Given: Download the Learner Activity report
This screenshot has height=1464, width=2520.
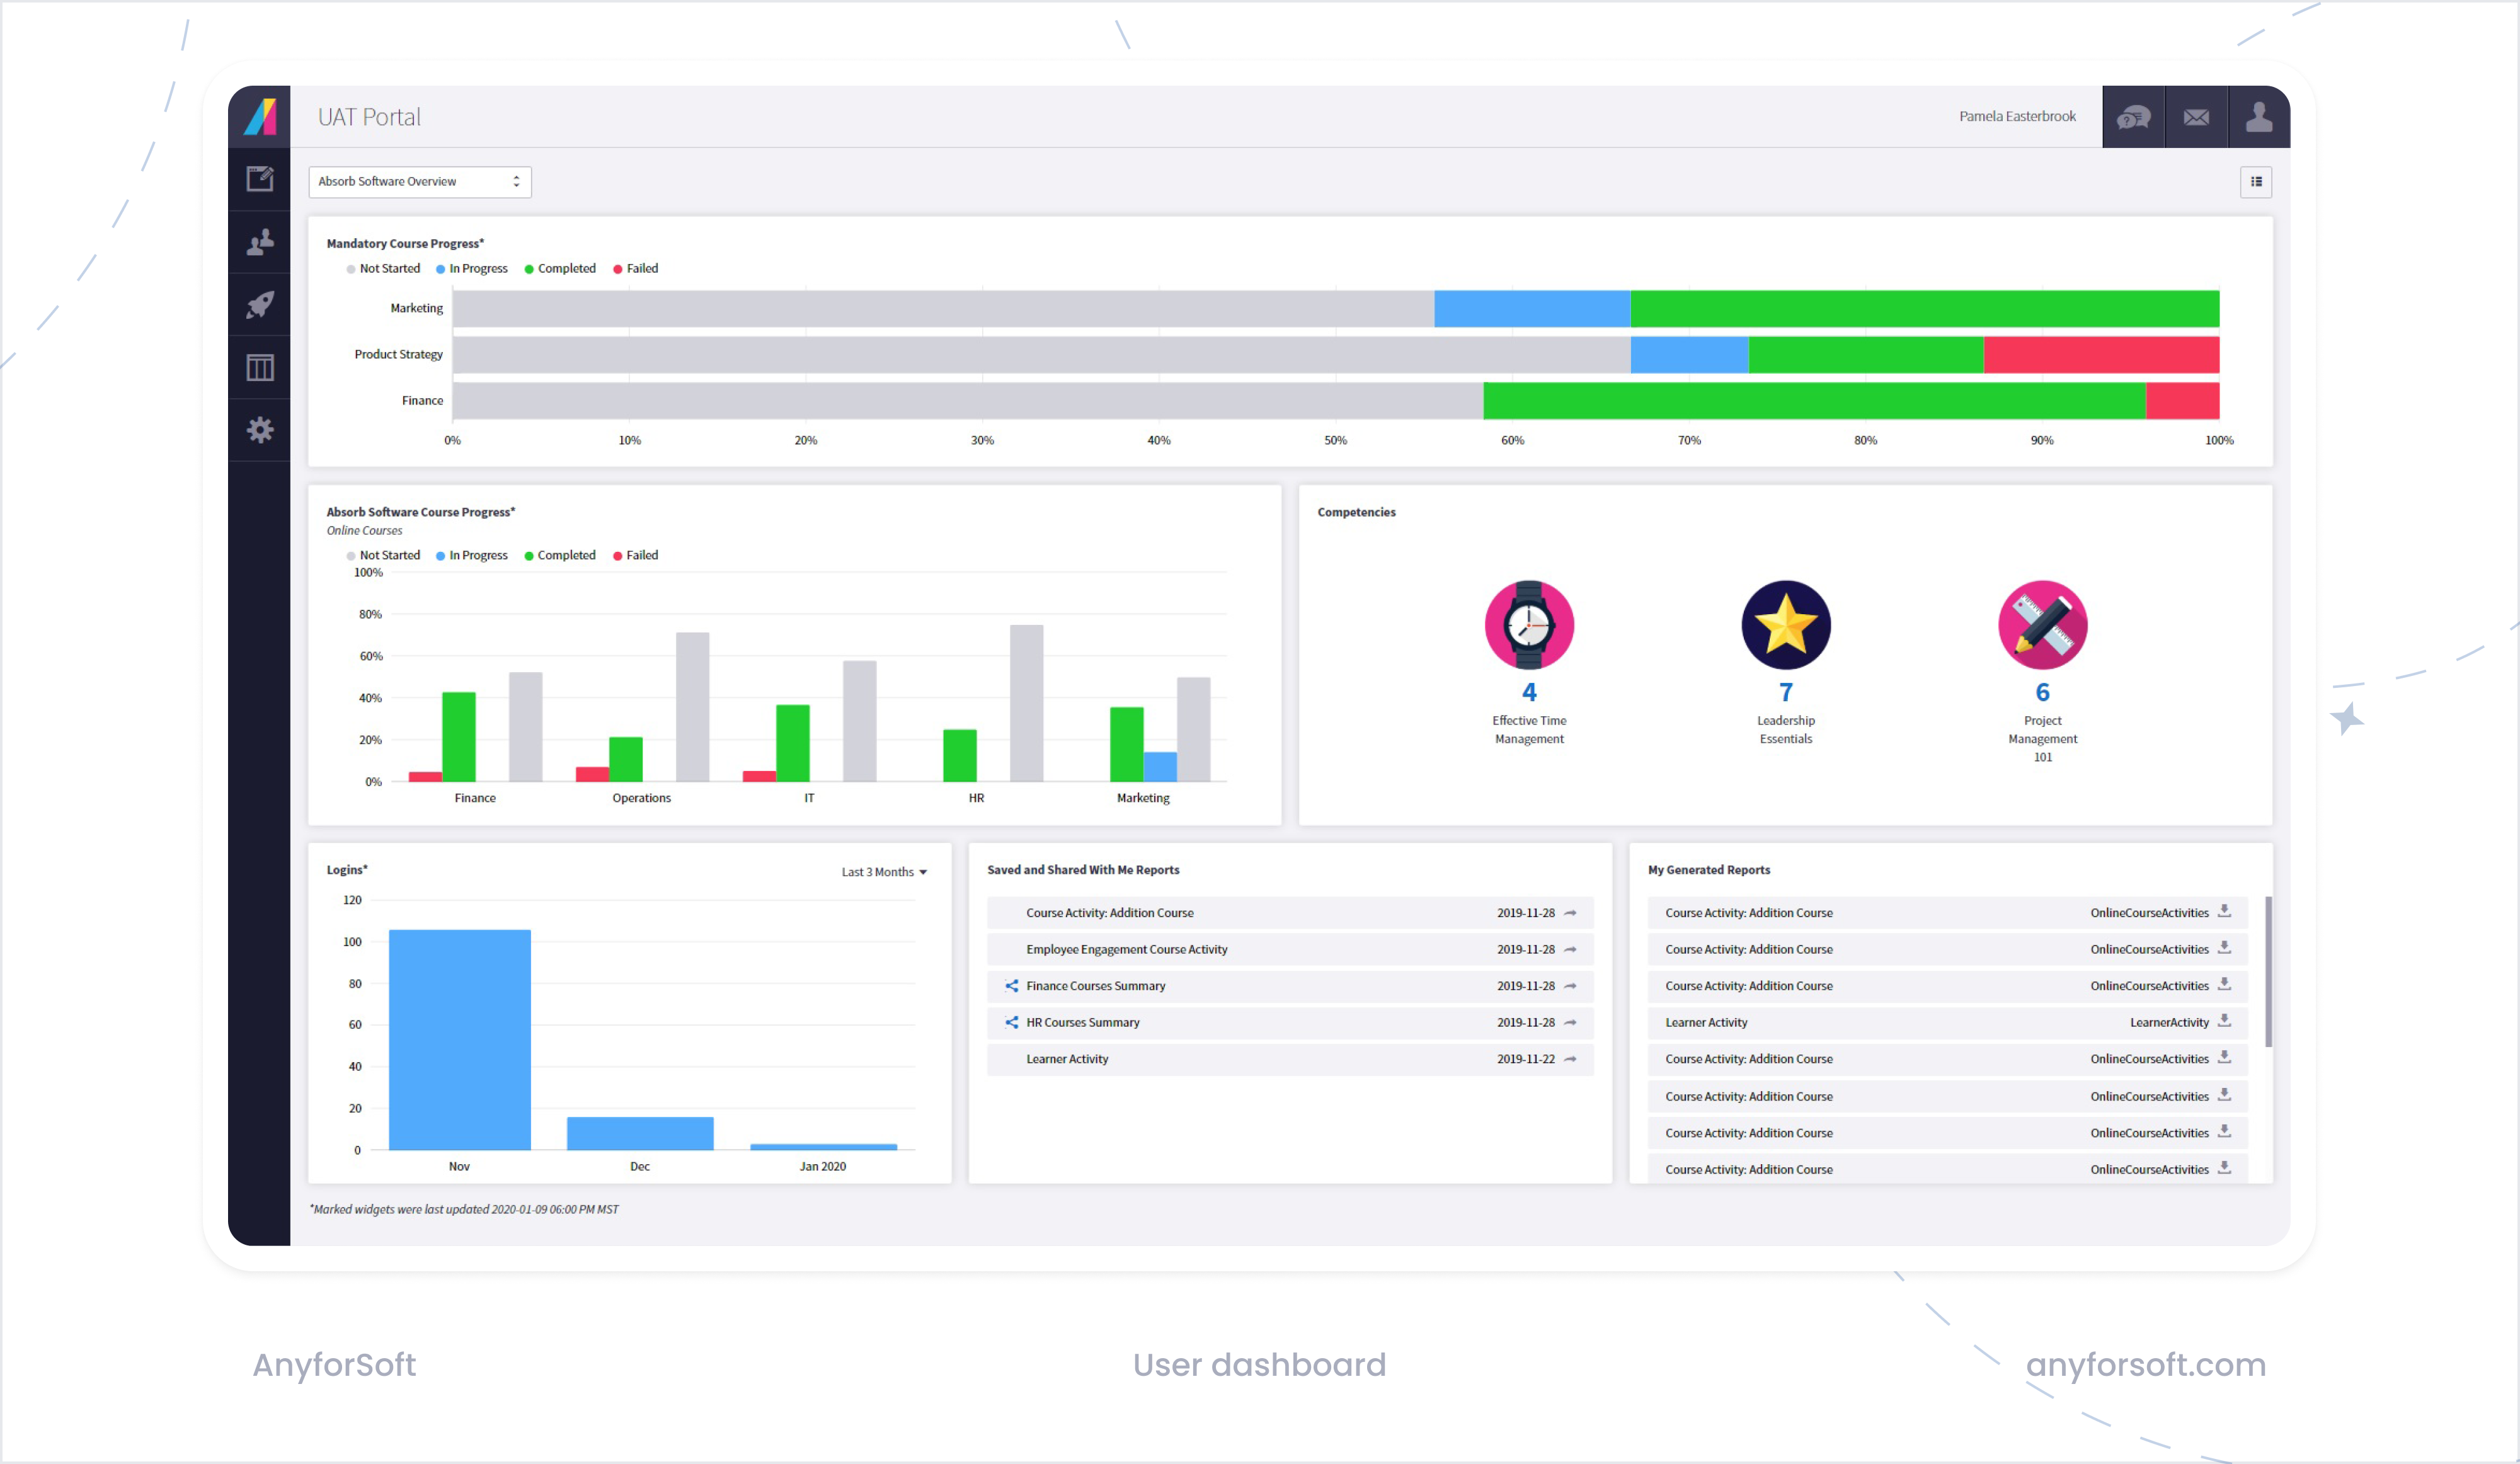Looking at the screenshot, I should 2225,1022.
